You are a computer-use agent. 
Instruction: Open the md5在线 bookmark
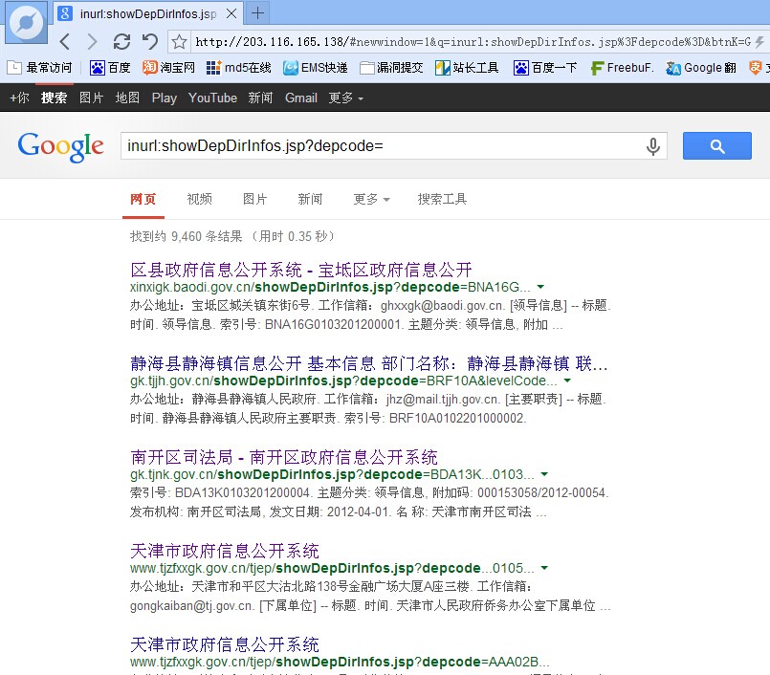(239, 68)
